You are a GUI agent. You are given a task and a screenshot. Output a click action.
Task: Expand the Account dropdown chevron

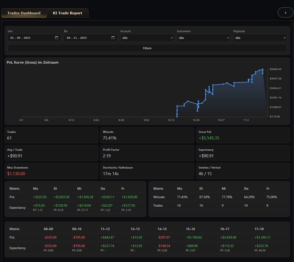tap(172, 38)
